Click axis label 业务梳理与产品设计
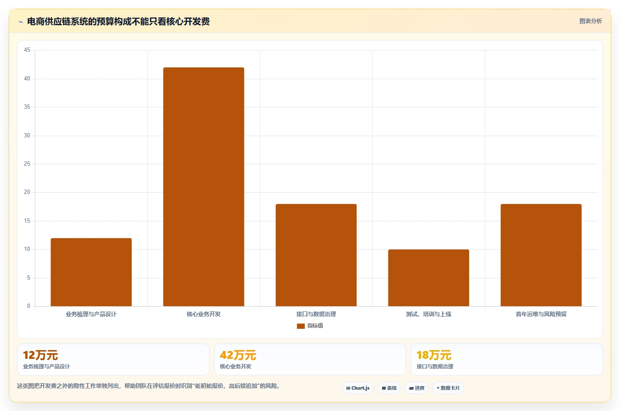620x411 pixels. [x=91, y=314]
